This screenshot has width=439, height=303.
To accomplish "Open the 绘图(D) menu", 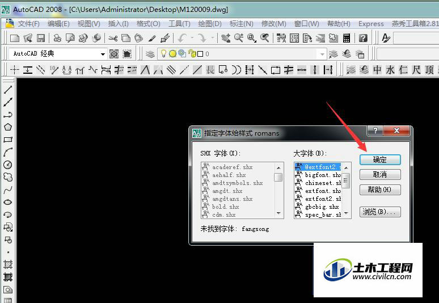I will tap(210, 24).
